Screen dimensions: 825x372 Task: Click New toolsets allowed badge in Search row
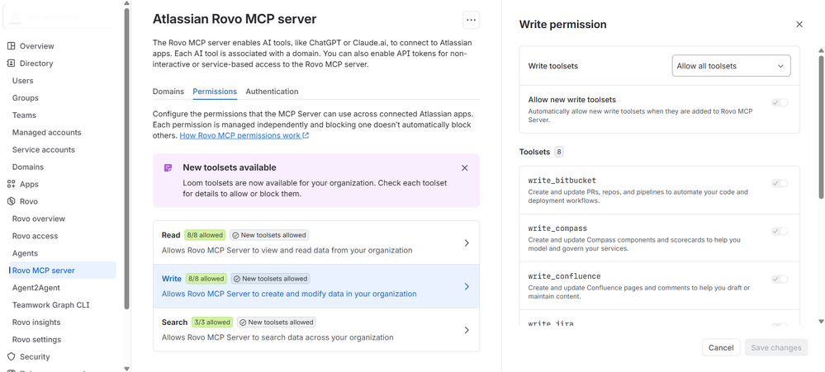276,322
